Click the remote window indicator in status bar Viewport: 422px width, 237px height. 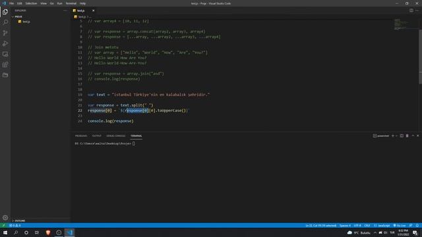[3, 225]
